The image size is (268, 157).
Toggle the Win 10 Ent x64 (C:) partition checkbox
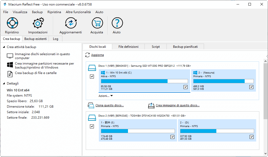pyautogui.click(x=186, y=87)
